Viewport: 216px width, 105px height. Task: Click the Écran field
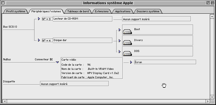pos(165,62)
